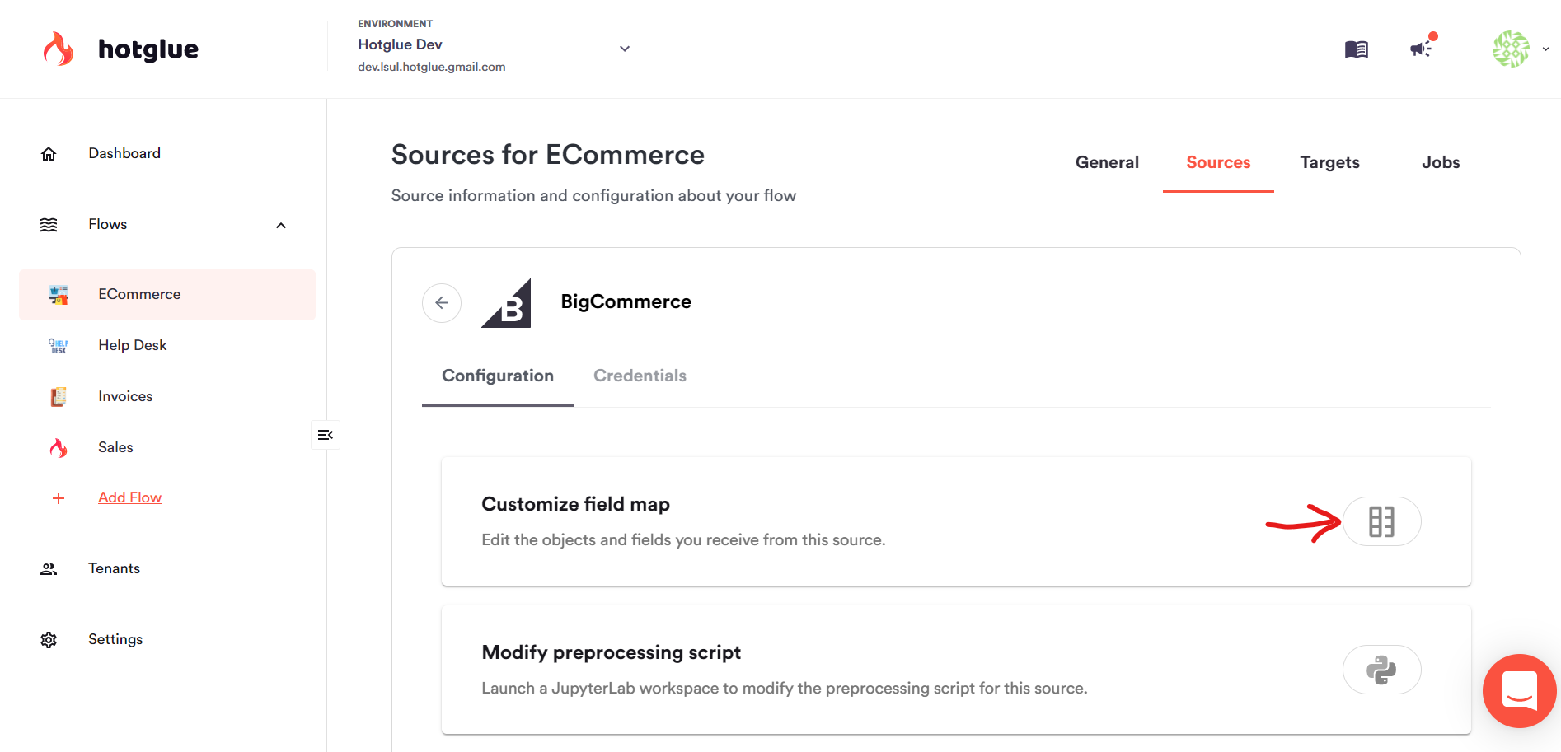This screenshot has height=752, width=1561.
Task: Click the Flows waves icon
Action: (x=49, y=225)
